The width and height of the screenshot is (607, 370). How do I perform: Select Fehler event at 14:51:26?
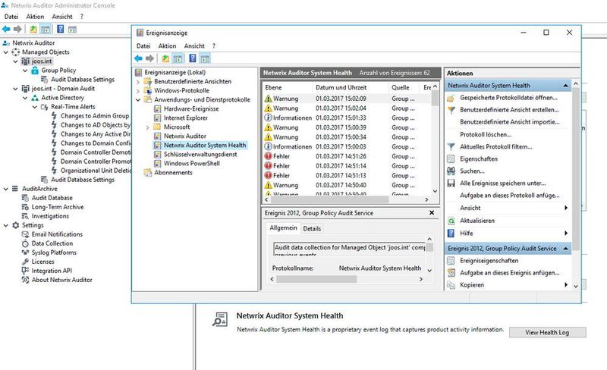point(347,156)
